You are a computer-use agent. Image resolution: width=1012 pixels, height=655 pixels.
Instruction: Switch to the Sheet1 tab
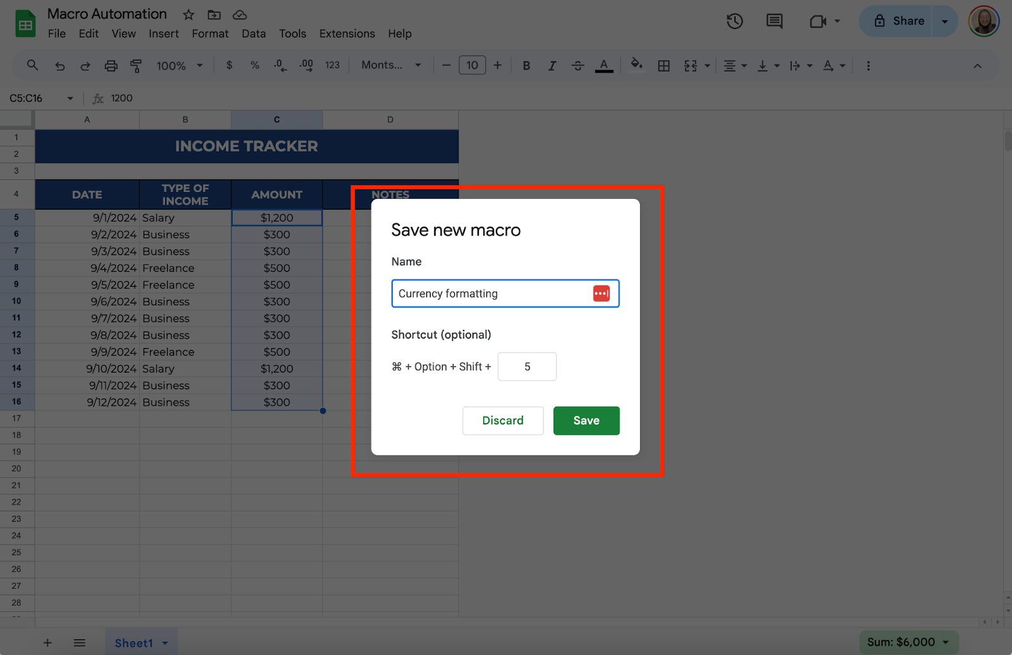click(134, 643)
